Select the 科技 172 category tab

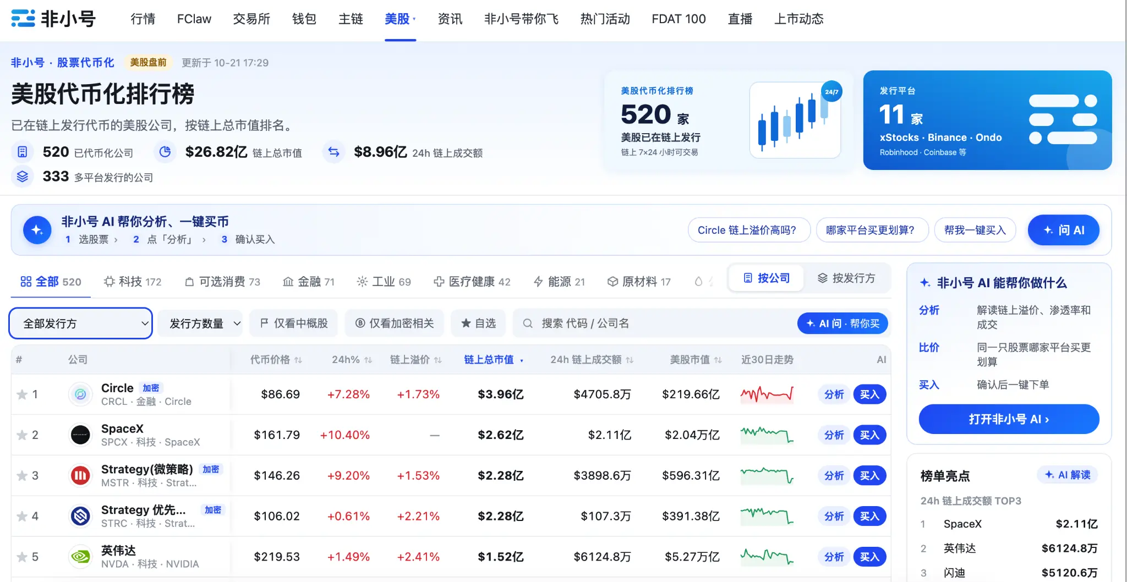tap(133, 282)
